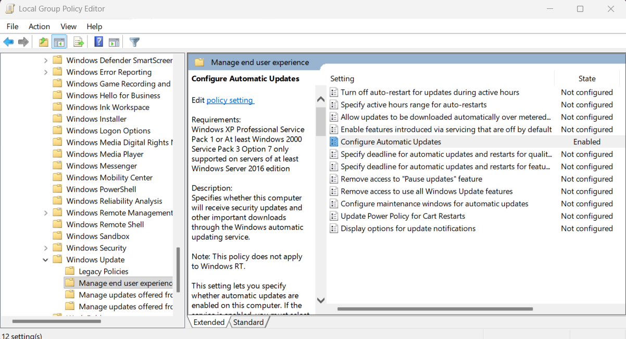Select Legacy Policies folder in tree
Viewport: 626px width, 339px height.
(x=103, y=271)
